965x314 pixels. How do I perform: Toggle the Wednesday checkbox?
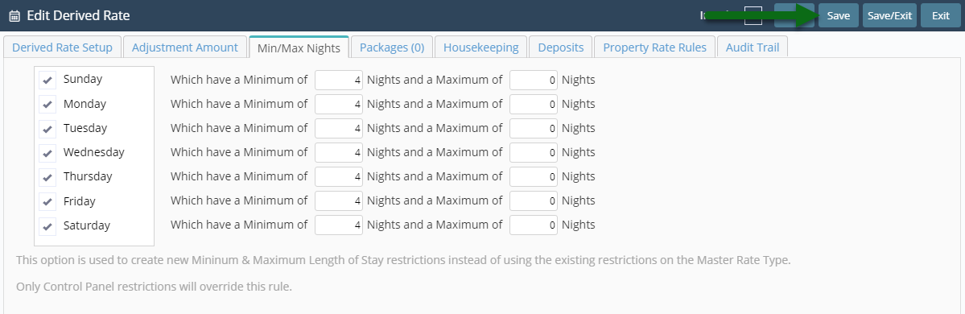(47, 153)
